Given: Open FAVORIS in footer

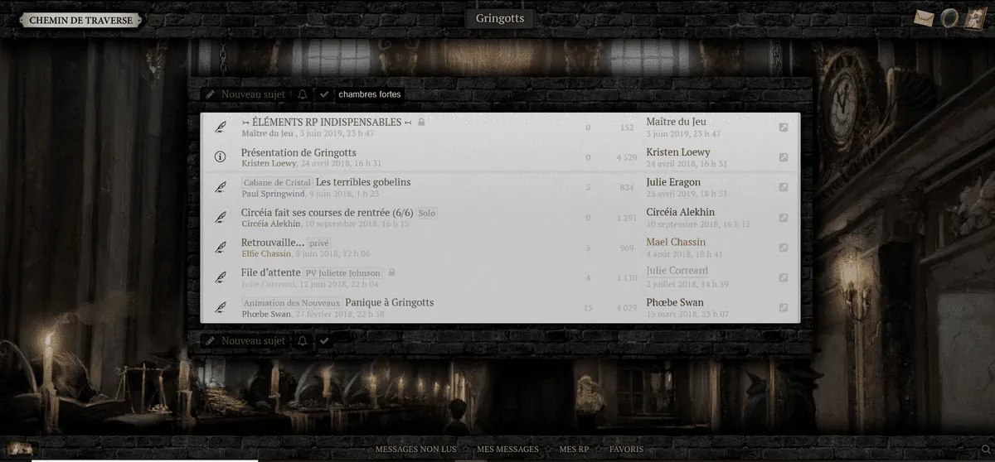Looking at the screenshot, I should (x=626, y=450).
